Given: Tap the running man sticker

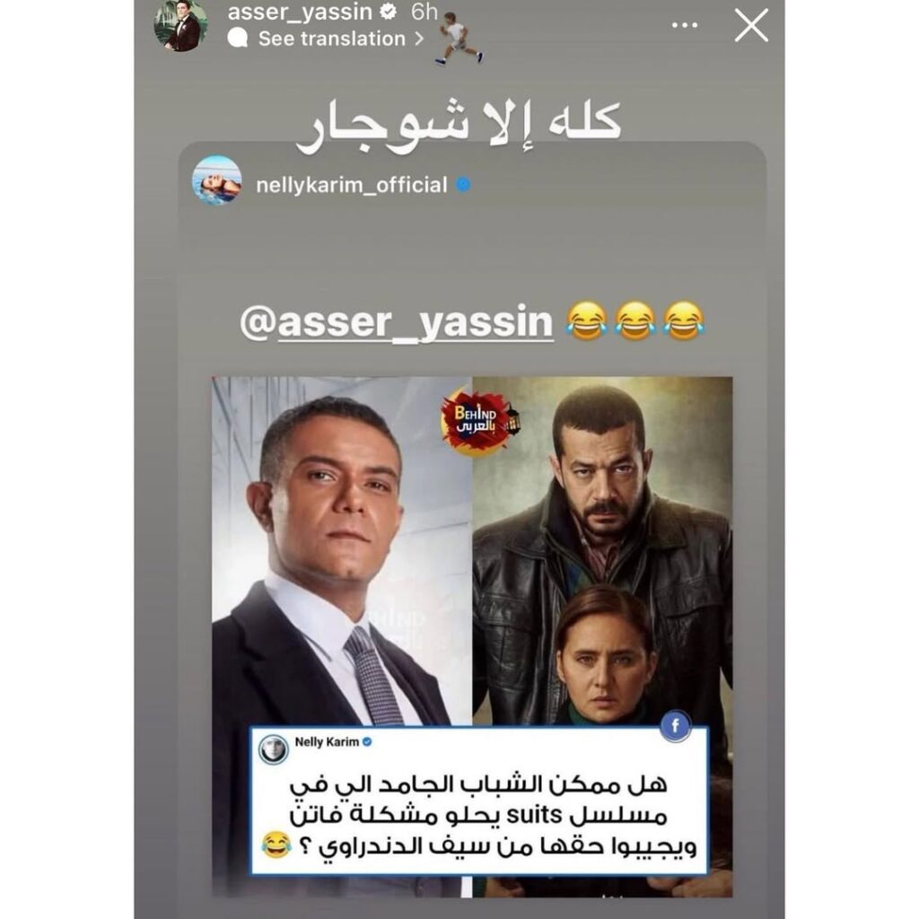Looking at the screenshot, I should [460, 38].
